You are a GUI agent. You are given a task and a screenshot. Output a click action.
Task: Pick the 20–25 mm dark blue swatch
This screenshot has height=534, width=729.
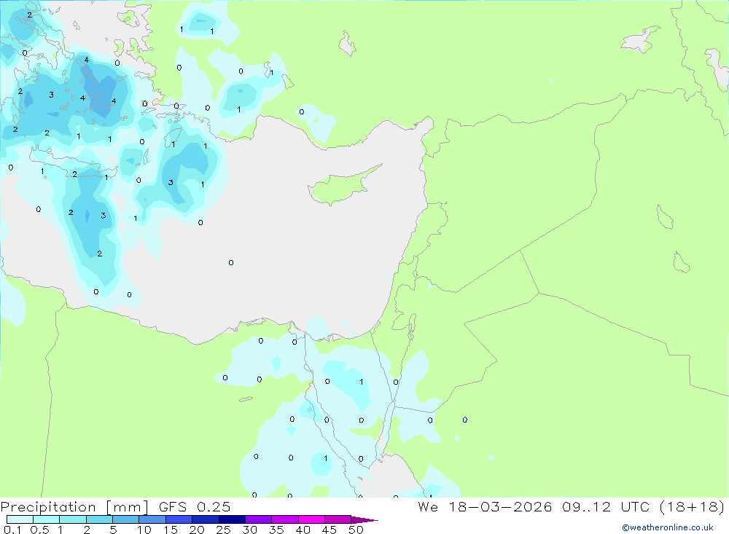tap(206, 519)
